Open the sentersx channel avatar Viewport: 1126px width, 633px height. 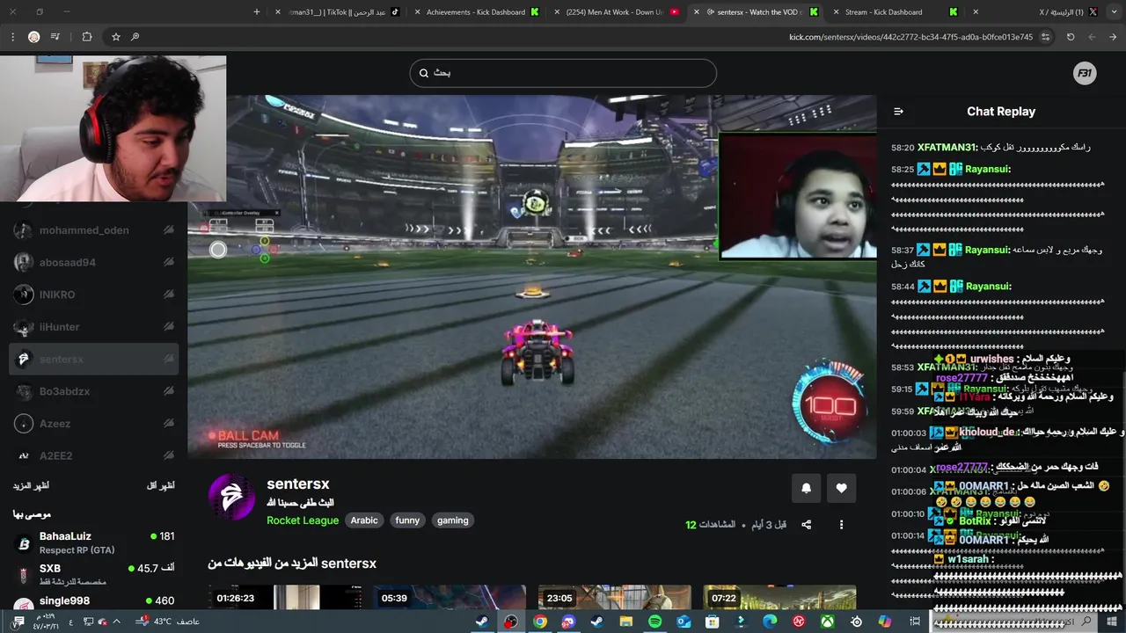(x=231, y=497)
